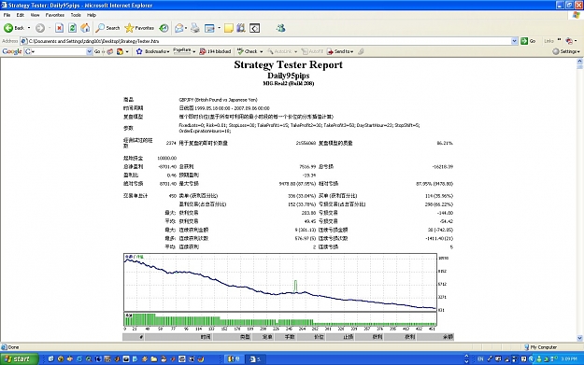
Task: Go to Home page icon
Action: tap(85, 28)
